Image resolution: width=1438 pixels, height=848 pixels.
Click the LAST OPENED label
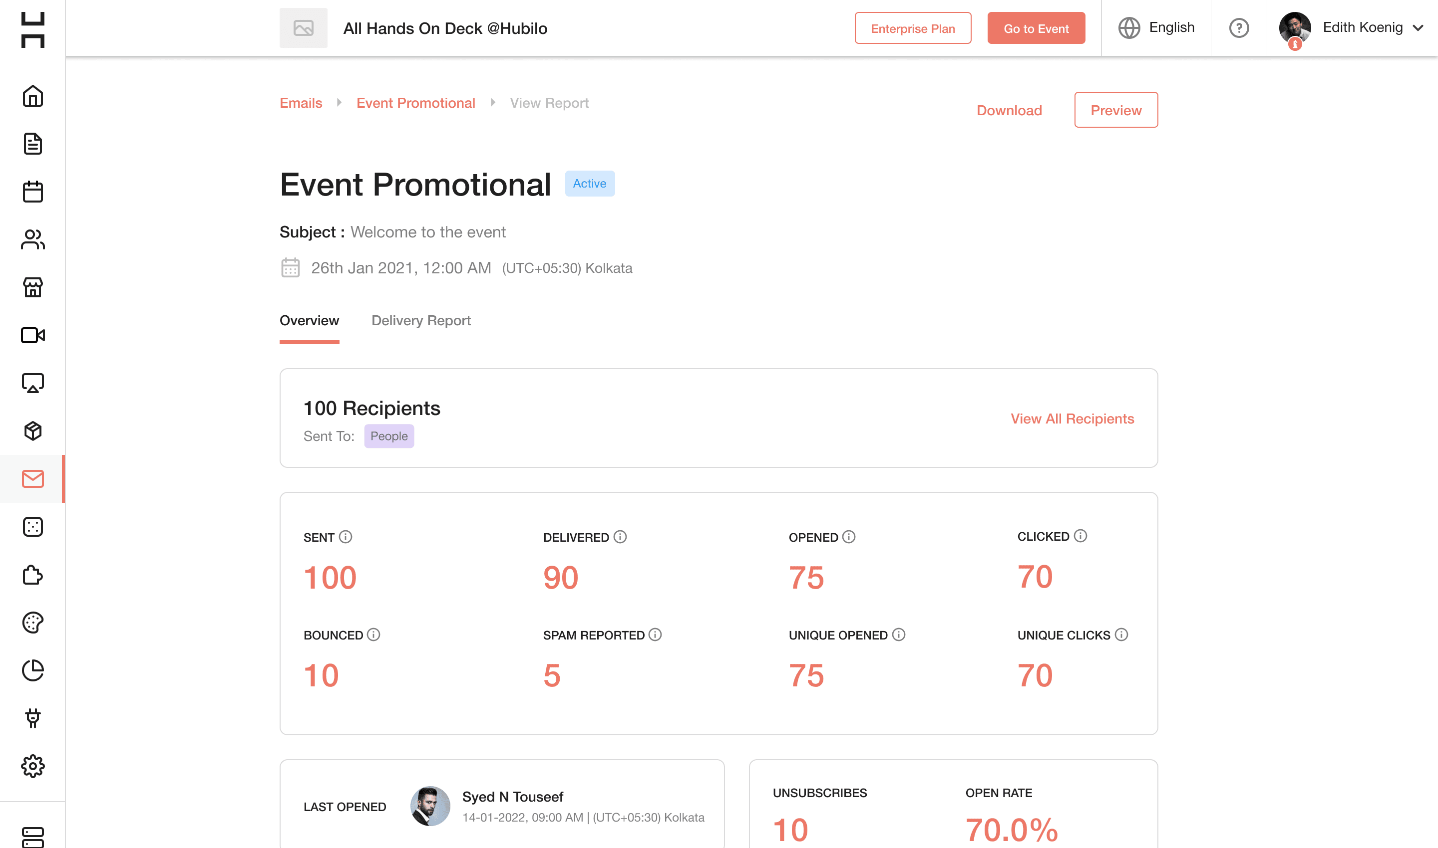[345, 807]
